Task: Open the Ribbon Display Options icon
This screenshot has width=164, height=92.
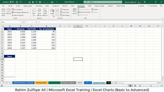Action: coord(145,2)
